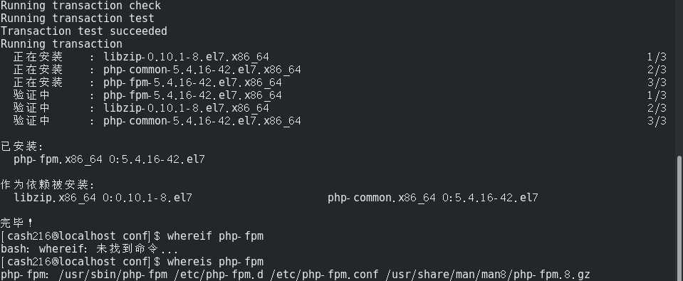The image size is (683, 281).
Task: Click the php-fpm 验证中 1/3 line
Action: 340,95
